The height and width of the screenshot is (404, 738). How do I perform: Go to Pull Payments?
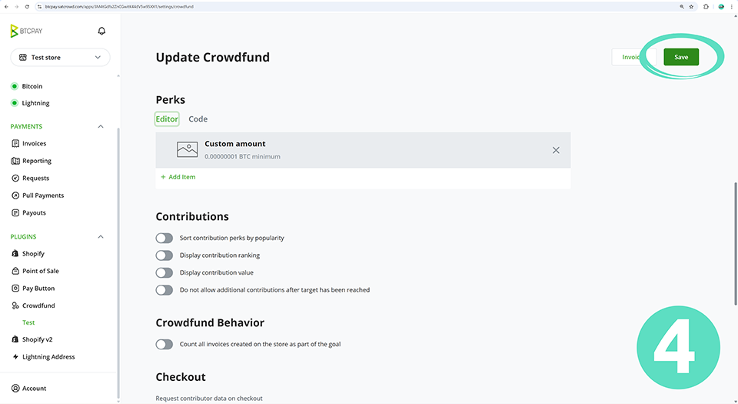(x=42, y=195)
